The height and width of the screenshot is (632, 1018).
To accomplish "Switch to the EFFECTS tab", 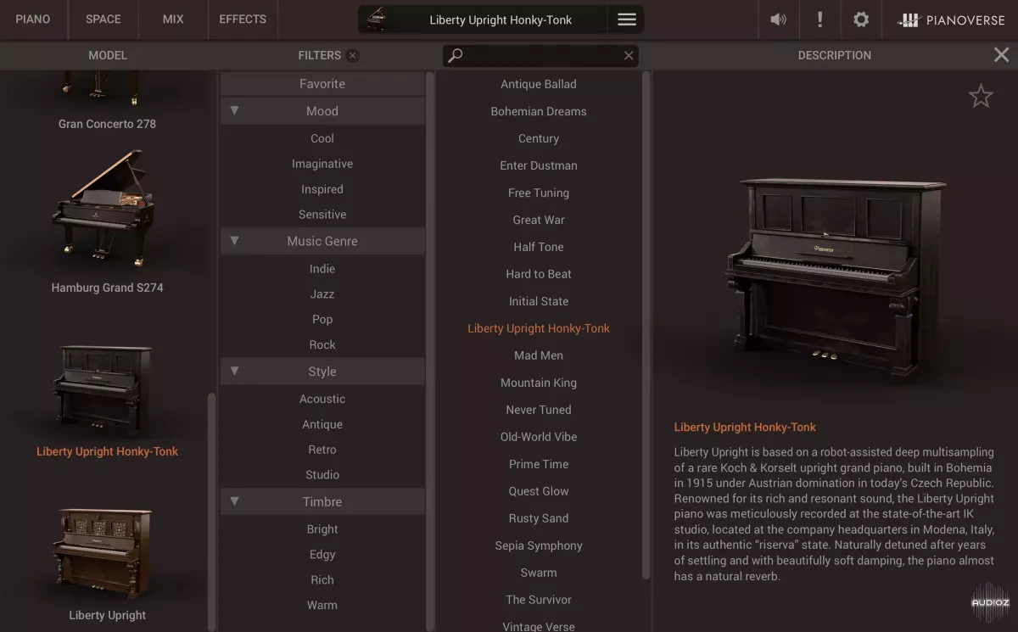I will click(243, 19).
